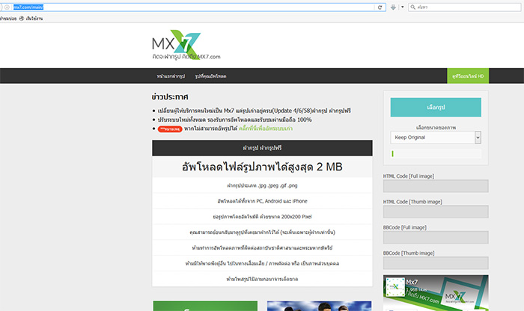Expand the small arrow next to downloads
This screenshot has width=524, height=311.
pyautogui.click(x=403, y=7)
